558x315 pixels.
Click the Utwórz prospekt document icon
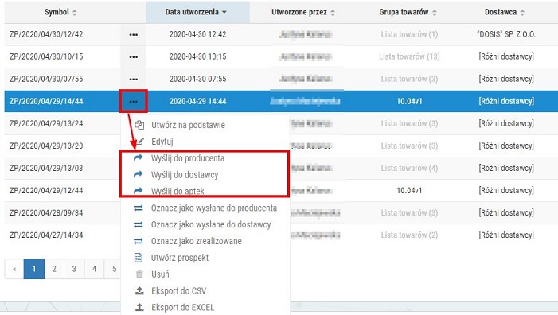coord(139,258)
